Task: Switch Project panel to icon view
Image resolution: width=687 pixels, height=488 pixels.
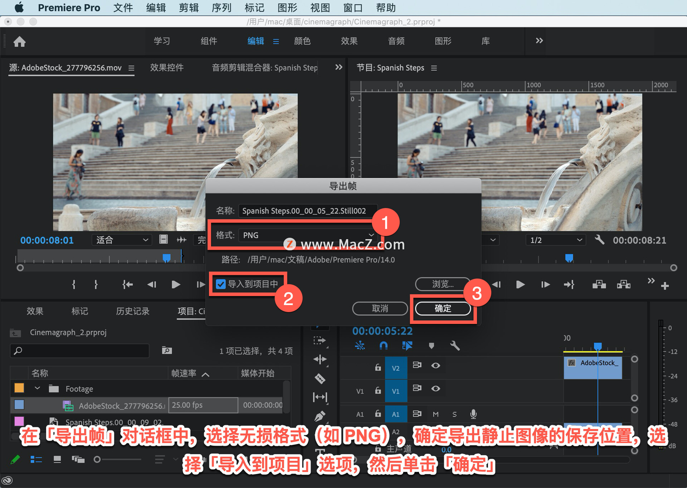Action: [57, 459]
